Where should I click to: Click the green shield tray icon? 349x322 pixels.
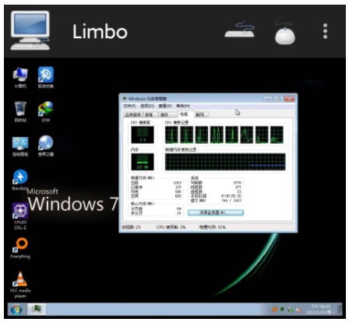pos(291,310)
